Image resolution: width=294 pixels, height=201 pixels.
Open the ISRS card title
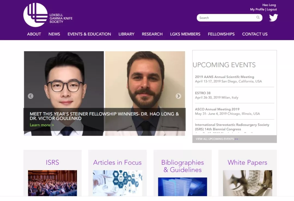[52, 162]
